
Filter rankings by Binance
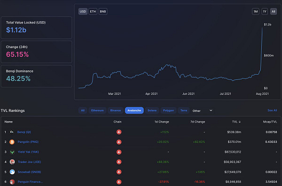coord(116,110)
